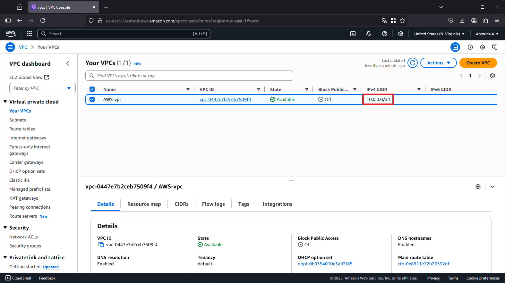505x283 pixels.
Task: Open the AWS help question-mark menu
Action: tap(385, 34)
